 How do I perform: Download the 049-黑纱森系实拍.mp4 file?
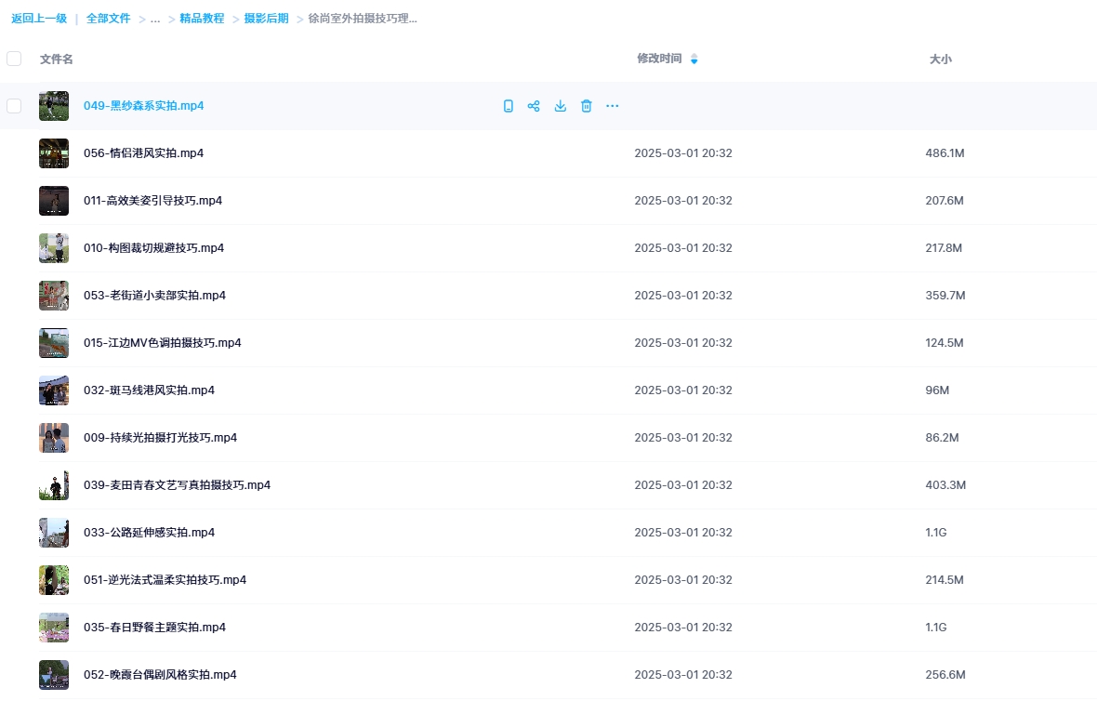pos(560,106)
